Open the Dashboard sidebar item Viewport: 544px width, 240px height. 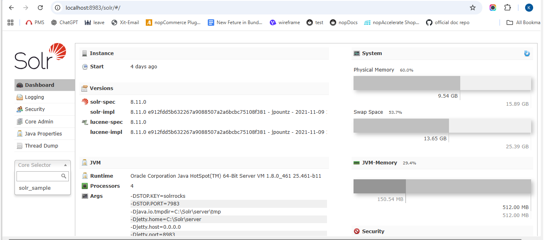pyautogui.click(x=39, y=85)
